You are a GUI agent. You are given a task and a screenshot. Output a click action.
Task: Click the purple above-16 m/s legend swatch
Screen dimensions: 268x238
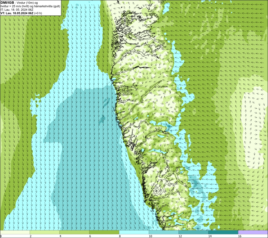[x=253, y=232]
